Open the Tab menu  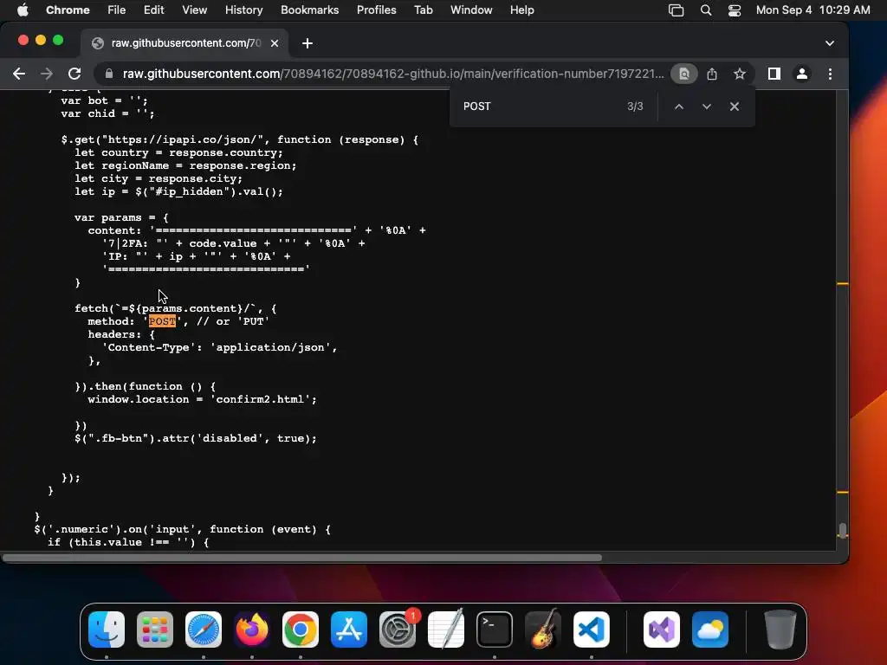pos(423,10)
